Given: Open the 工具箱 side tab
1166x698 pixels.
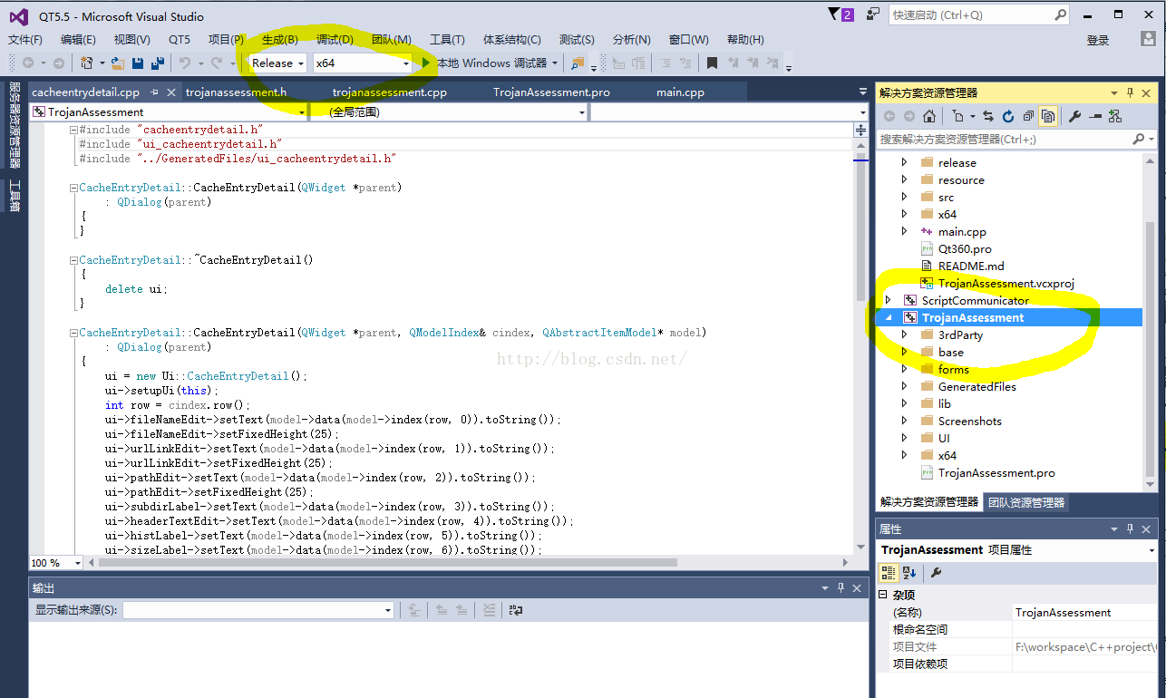Looking at the screenshot, I should tap(15, 196).
